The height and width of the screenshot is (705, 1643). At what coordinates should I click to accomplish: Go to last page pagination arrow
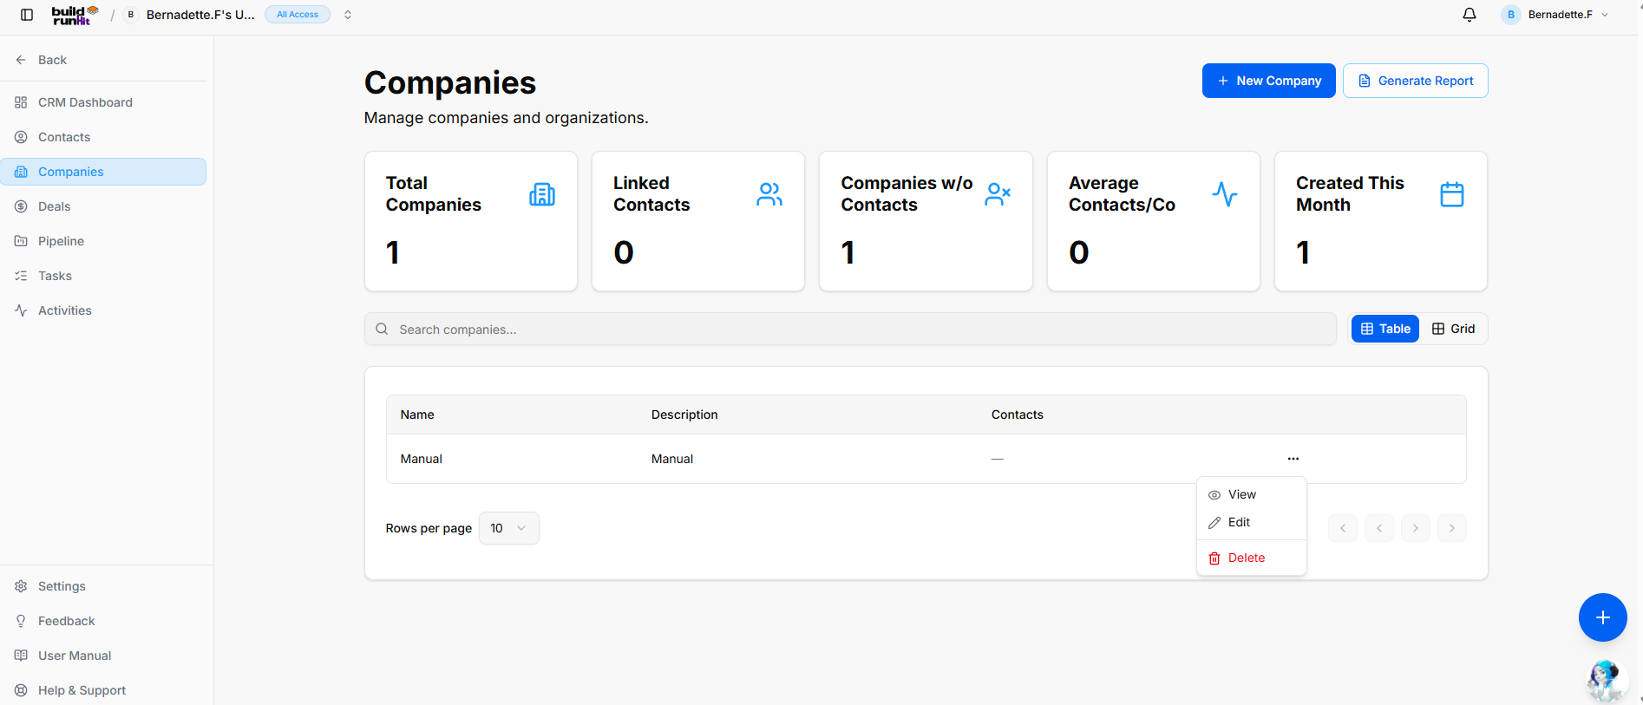click(1452, 528)
